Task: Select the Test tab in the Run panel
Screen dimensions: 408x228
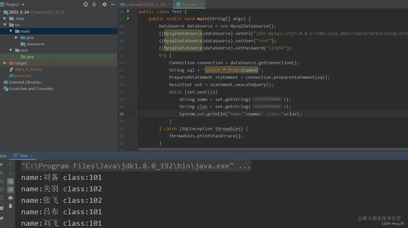Action: (x=23, y=156)
